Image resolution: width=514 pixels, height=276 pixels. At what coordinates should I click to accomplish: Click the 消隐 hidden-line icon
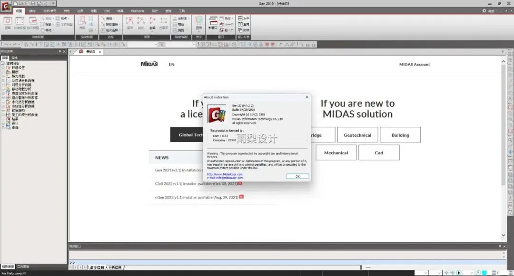(x=82, y=23)
